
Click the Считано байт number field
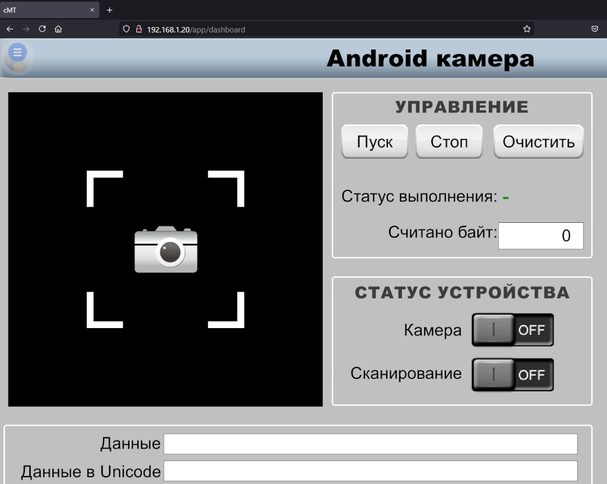541,236
